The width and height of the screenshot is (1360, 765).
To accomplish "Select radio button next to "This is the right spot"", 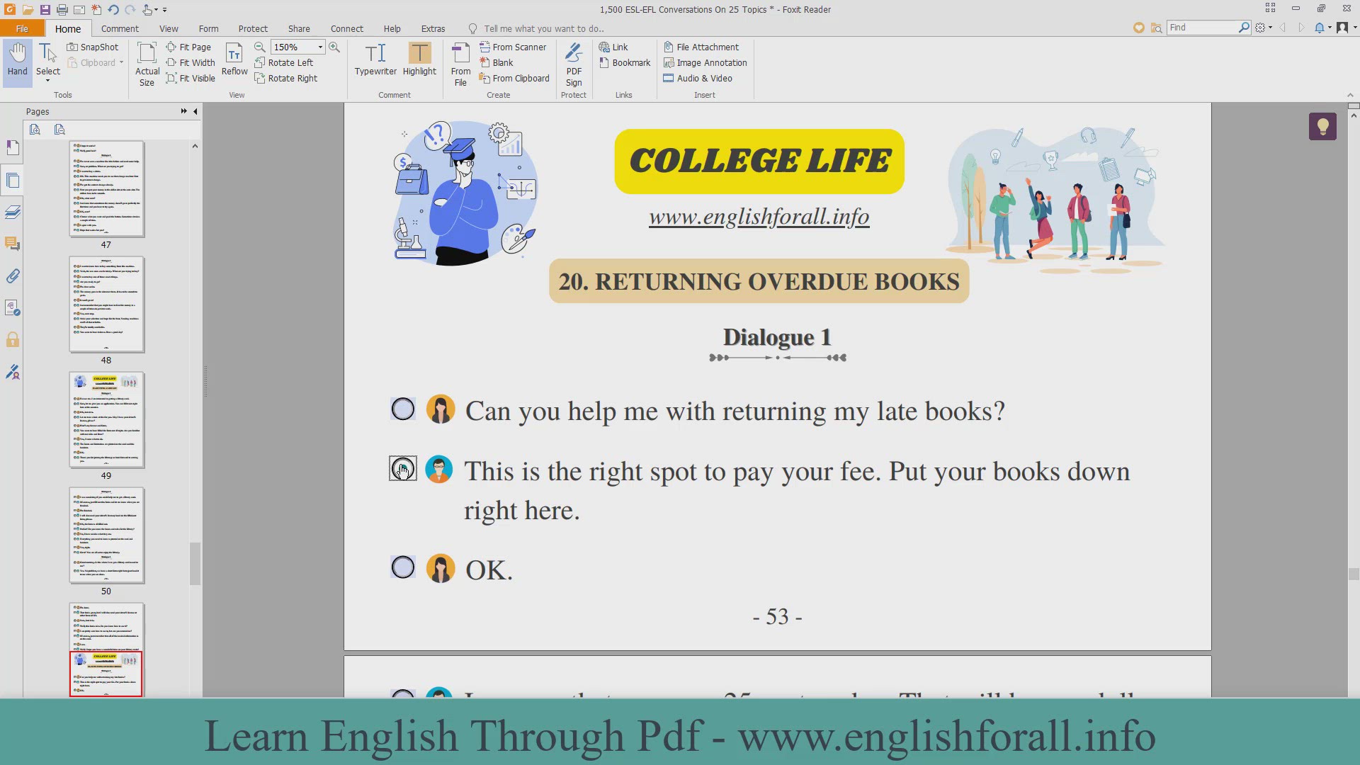I will pos(403,469).
